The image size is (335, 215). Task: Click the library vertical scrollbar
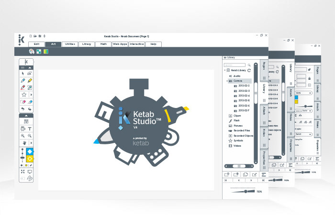click(256, 113)
